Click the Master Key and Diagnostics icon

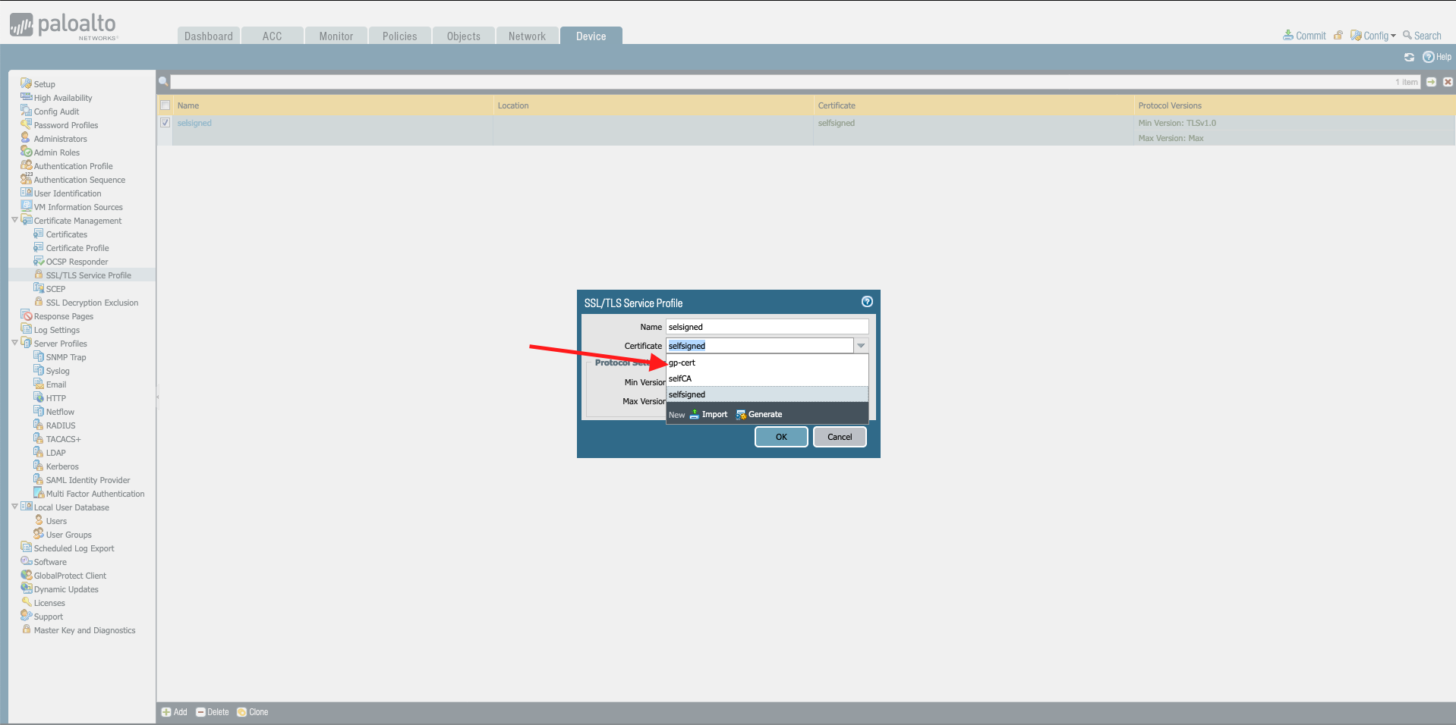coord(26,629)
